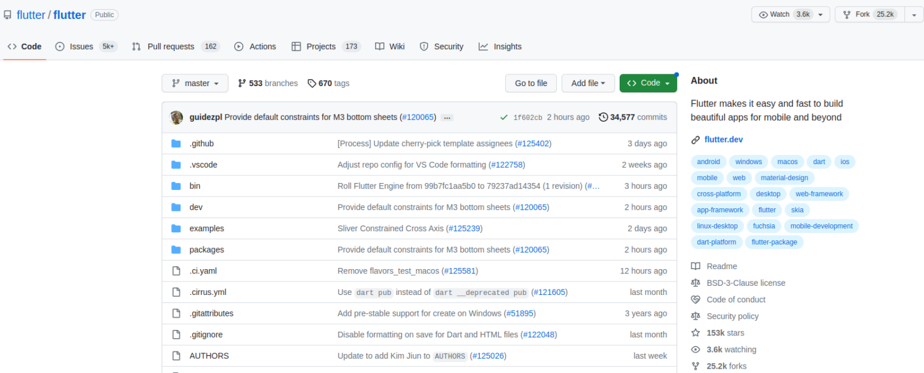The height and width of the screenshot is (373, 924).
Task: Click the heart icon beside Code of conduct
Action: [x=695, y=299]
